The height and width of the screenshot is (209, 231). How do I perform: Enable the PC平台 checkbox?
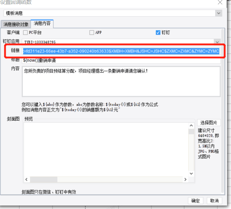tap(25, 32)
